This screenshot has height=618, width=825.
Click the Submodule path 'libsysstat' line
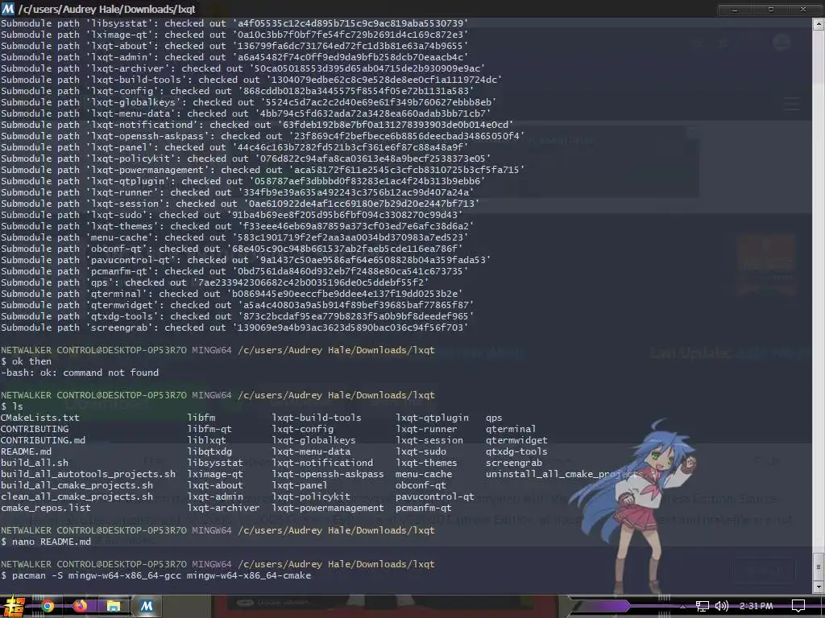coord(234,23)
